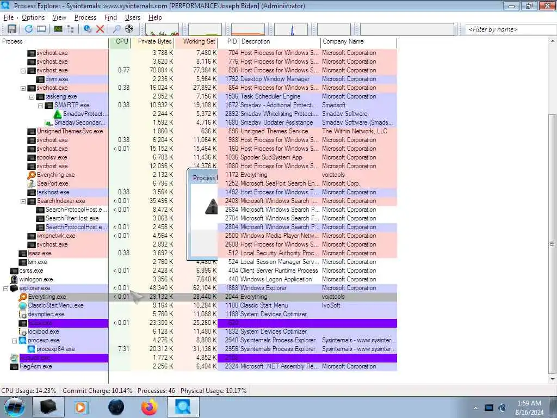Image resolution: width=557 pixels, height=418 pixels.
Task: Sort by the Working Set column header
Action: pyautogui.click(x=196, y=41)
